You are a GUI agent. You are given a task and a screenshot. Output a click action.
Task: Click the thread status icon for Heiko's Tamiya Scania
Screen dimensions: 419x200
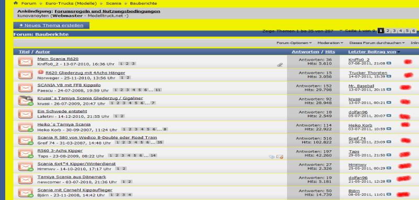click(25, 127)
